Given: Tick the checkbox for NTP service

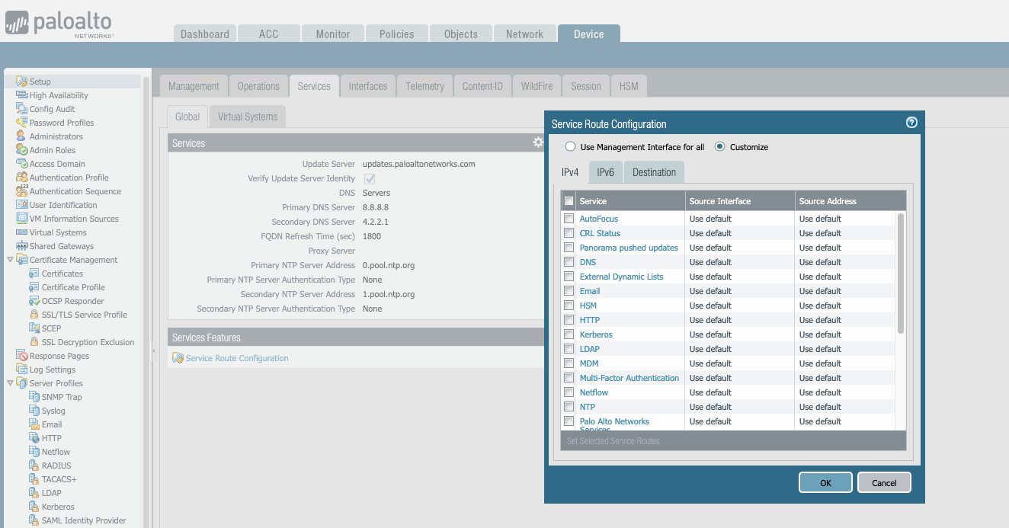Looking at the screenshot, I should (x=569, y=407).
